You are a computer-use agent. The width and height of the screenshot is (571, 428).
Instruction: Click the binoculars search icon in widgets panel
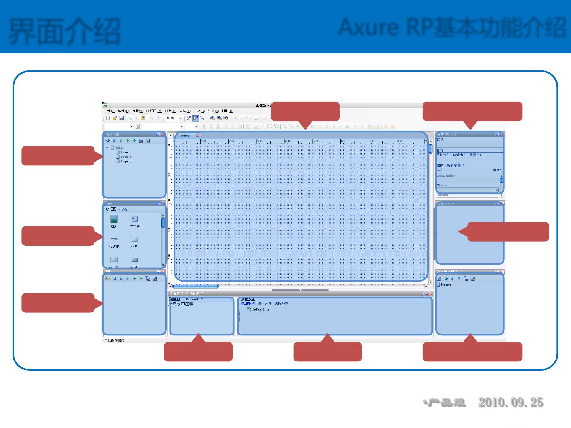125,210
